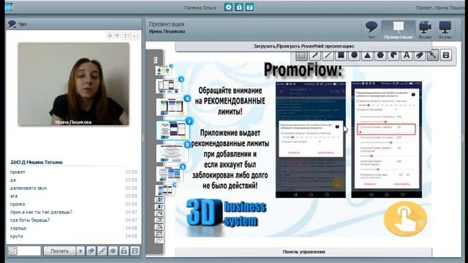The width and height of the screenshot is (468, 263).
Task: Select the text A tool
Action: [407, 56]
